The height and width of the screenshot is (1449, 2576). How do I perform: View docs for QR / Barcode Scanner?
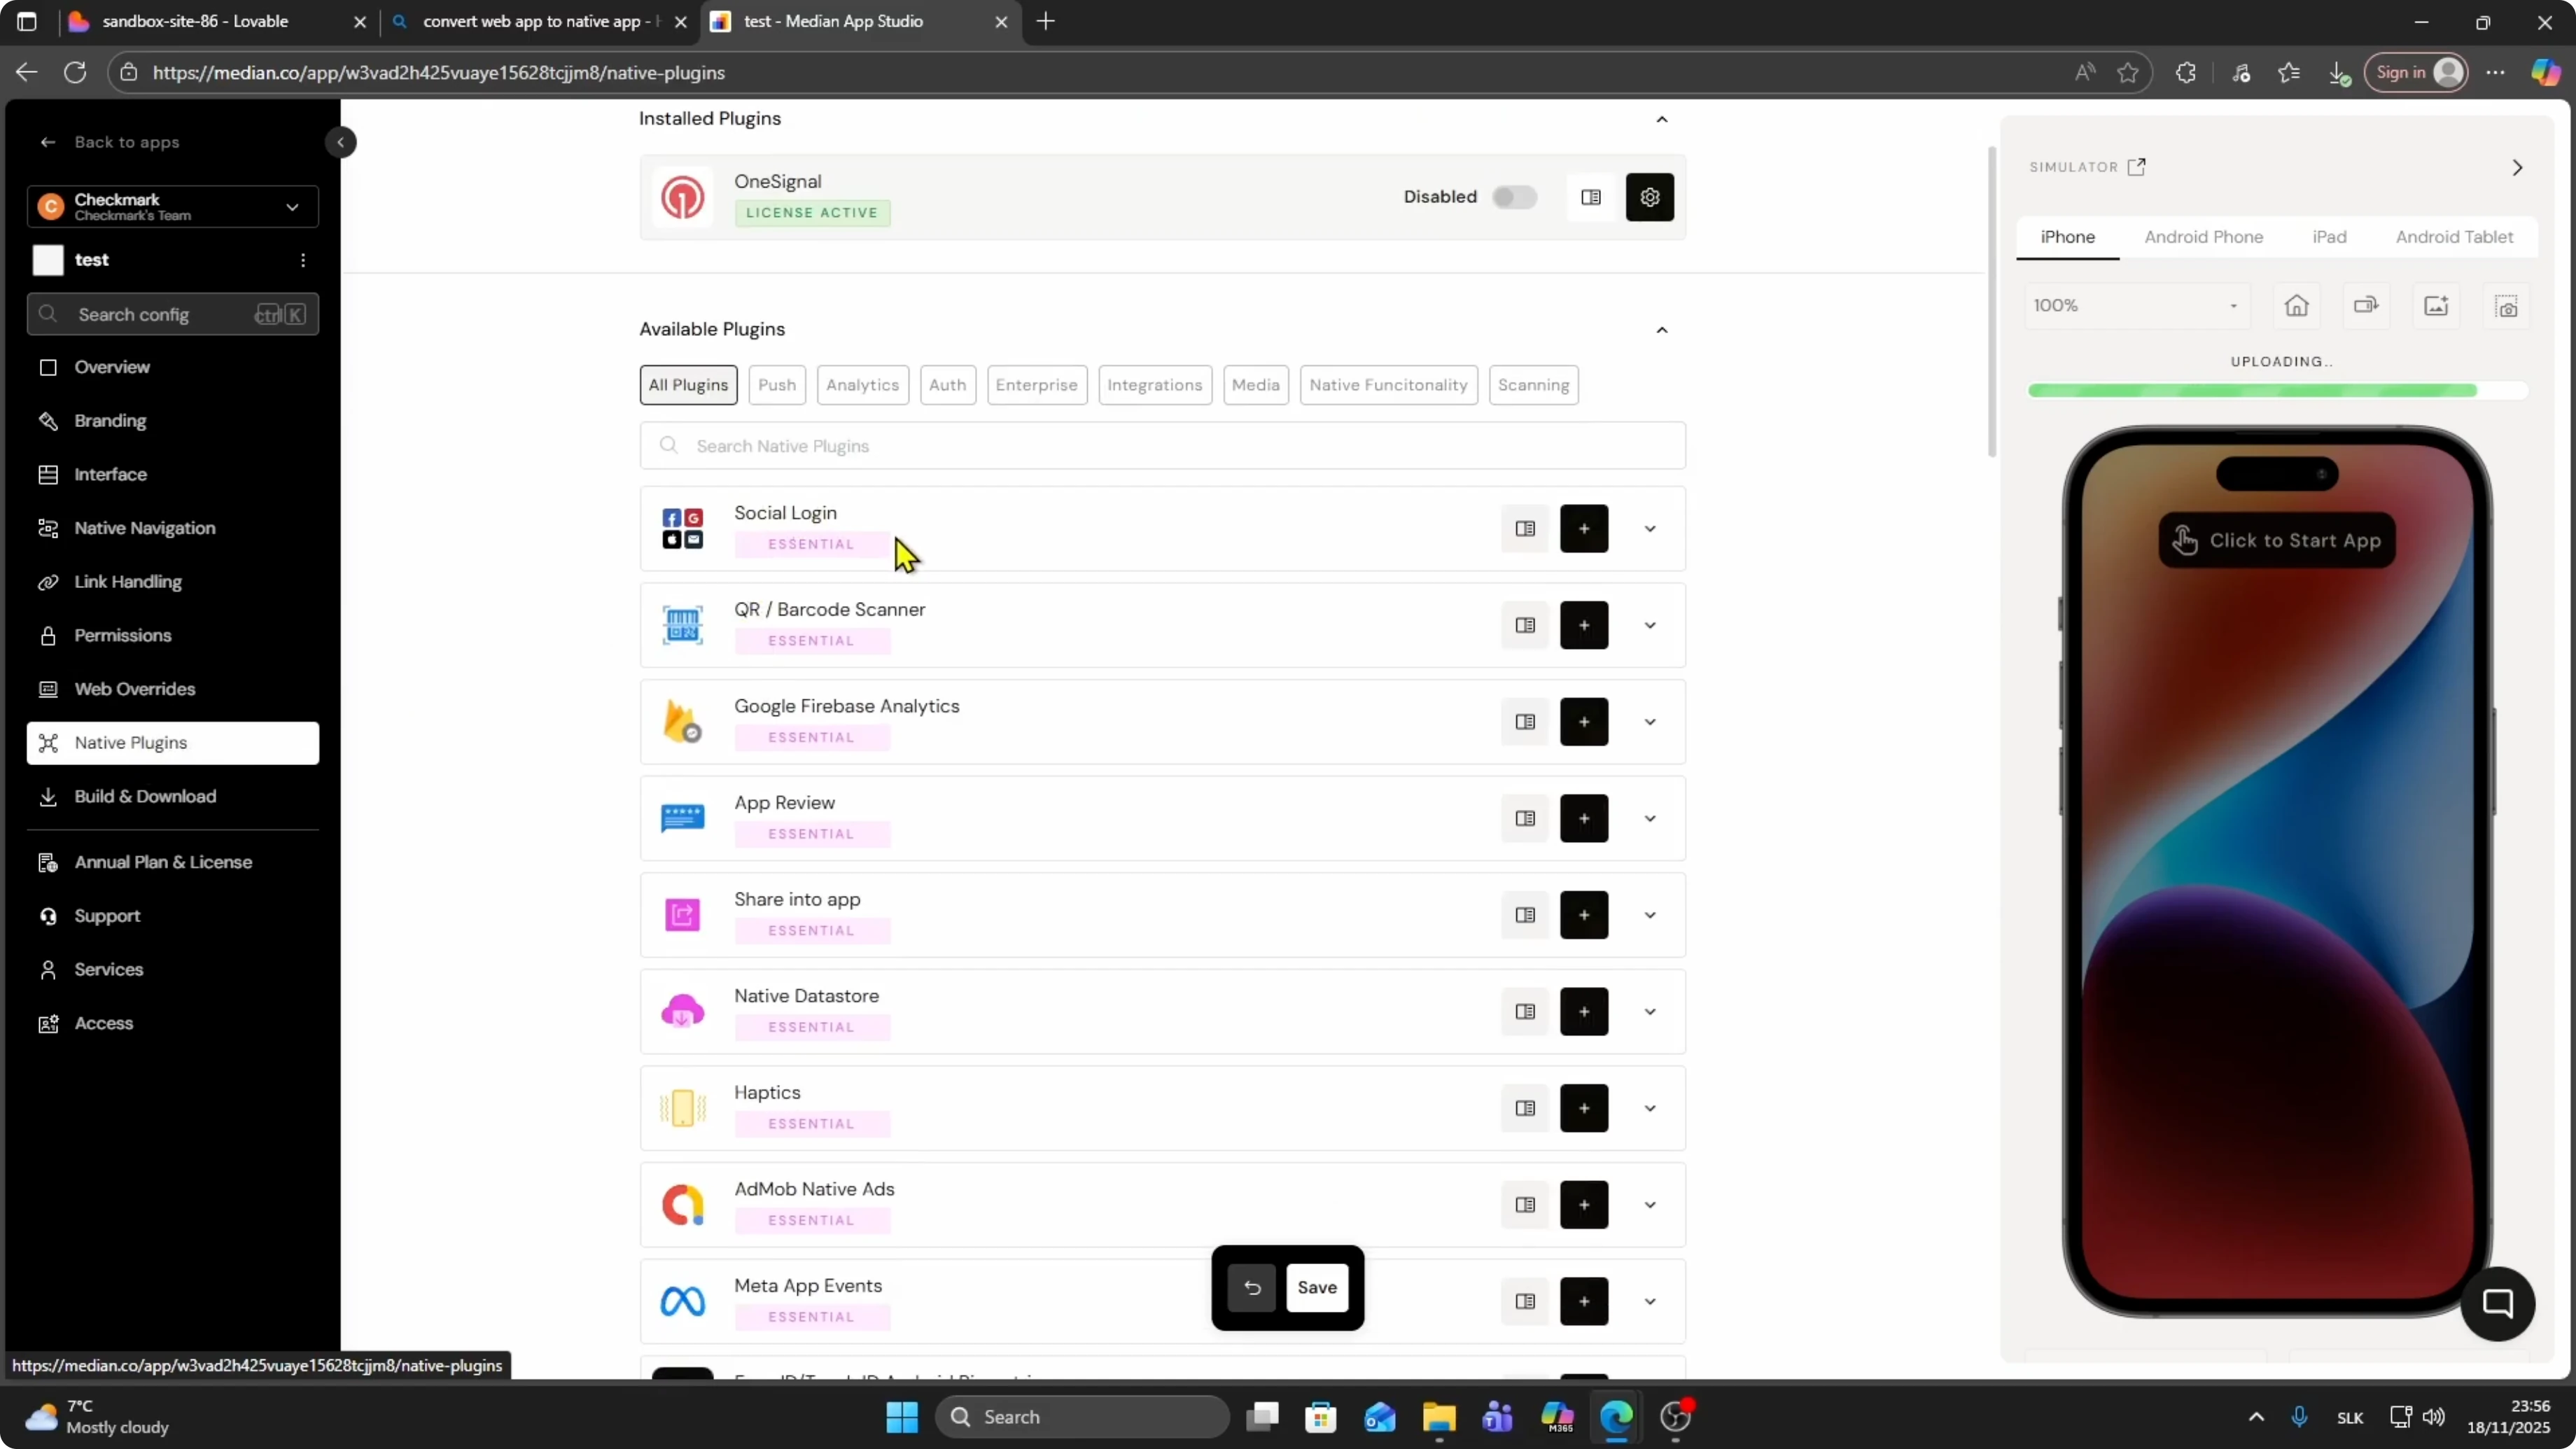1525,625
